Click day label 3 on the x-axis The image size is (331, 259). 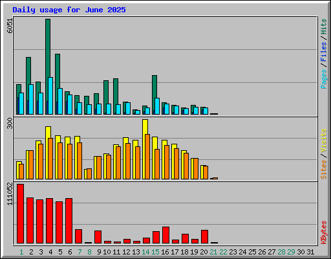(x=41, y=252)
